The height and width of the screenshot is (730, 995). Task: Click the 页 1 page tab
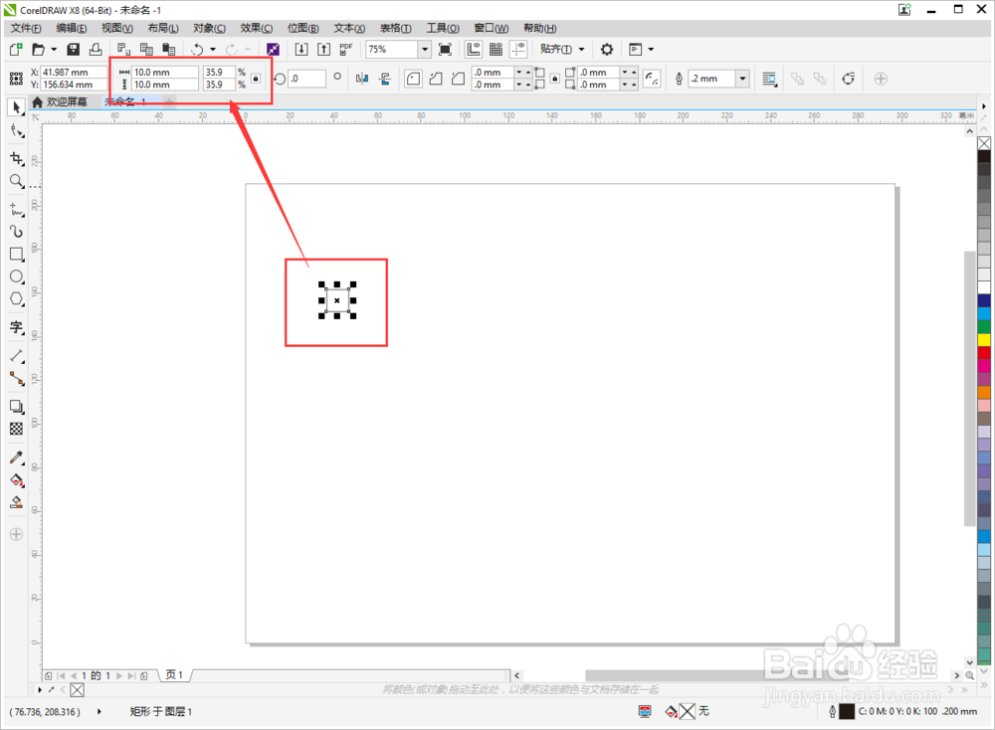click(172, 675)
